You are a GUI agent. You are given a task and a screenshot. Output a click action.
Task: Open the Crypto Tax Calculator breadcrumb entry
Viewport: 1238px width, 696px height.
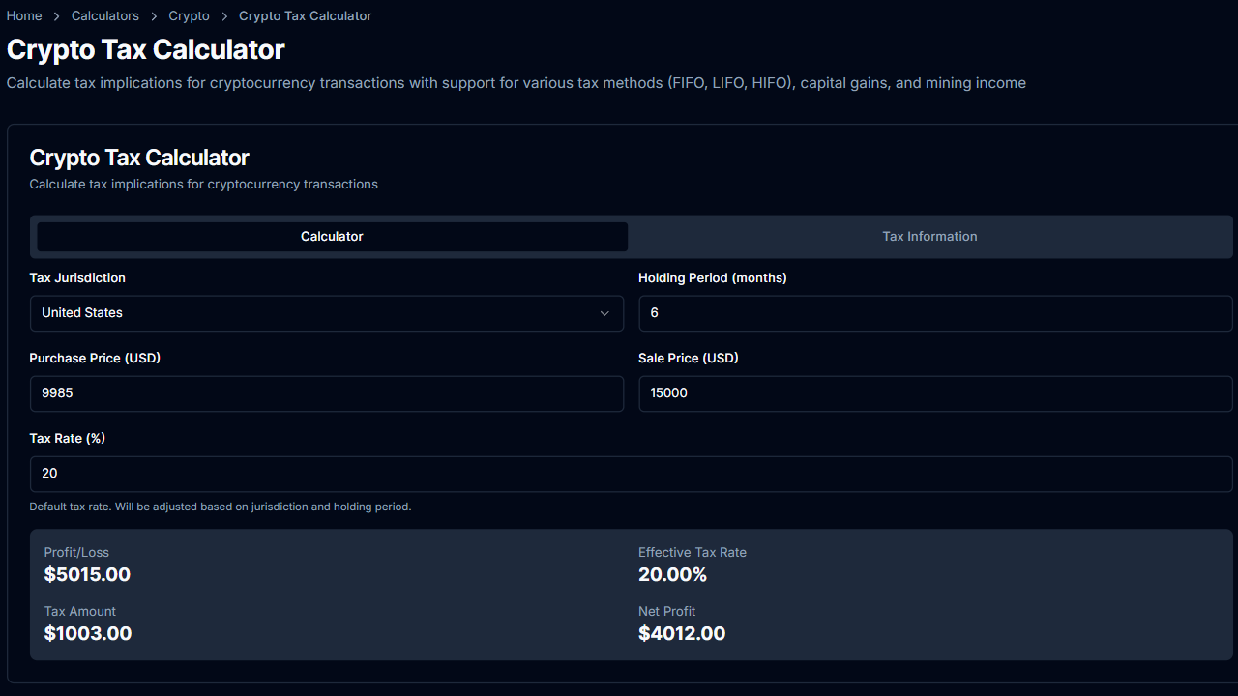click(305, 15)
